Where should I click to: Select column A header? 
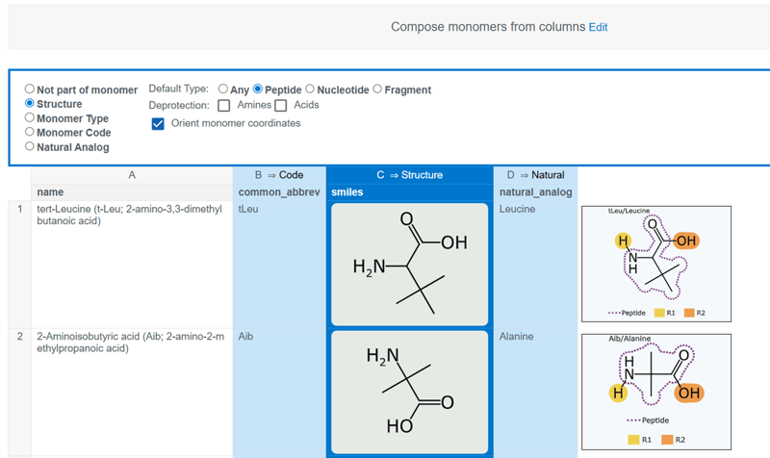click(x=131, y=175)
